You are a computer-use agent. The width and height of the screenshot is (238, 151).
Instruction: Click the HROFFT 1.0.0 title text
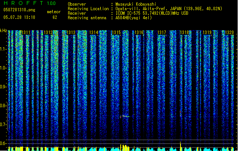[30, 3]
